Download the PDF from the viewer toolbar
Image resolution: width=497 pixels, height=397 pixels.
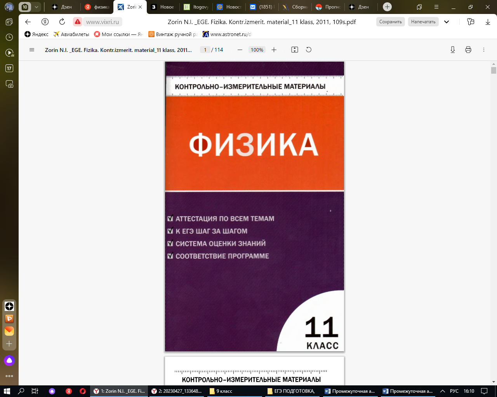pyautogui.click(x=453, y=50)
